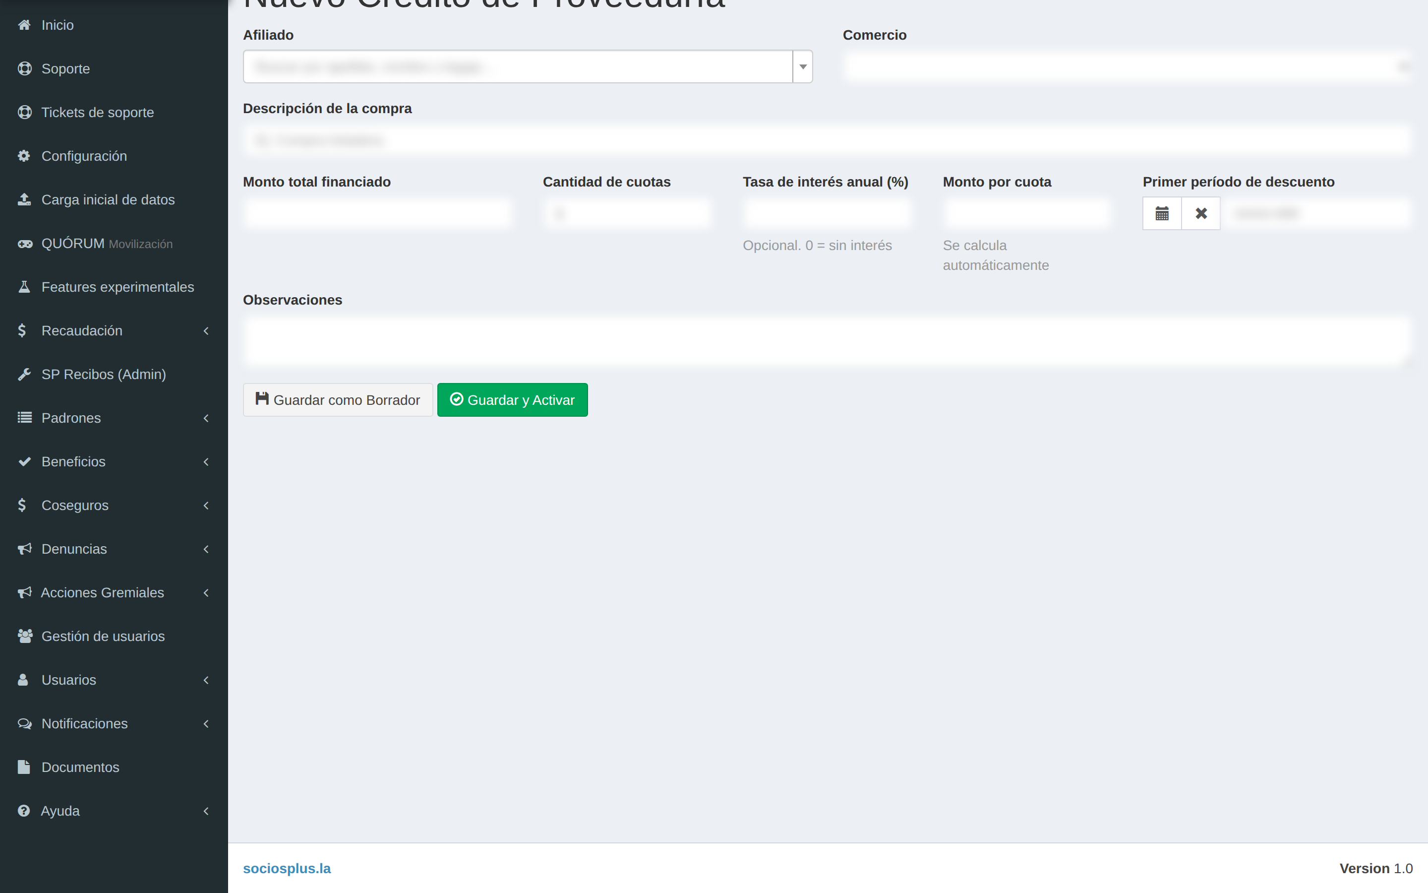Click the Carga inicial de datos upload icon
The image size is (1428, 893).
[x=24, y=199]
